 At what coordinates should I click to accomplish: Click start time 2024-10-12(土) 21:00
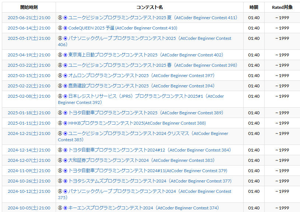[29, 191]
